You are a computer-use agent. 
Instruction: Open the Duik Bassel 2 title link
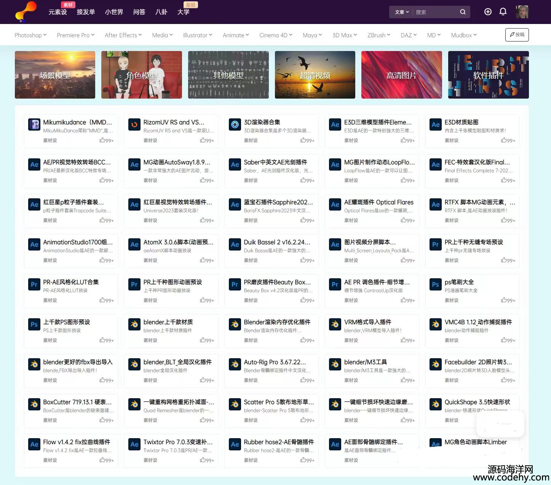click(x=277, y=242)
